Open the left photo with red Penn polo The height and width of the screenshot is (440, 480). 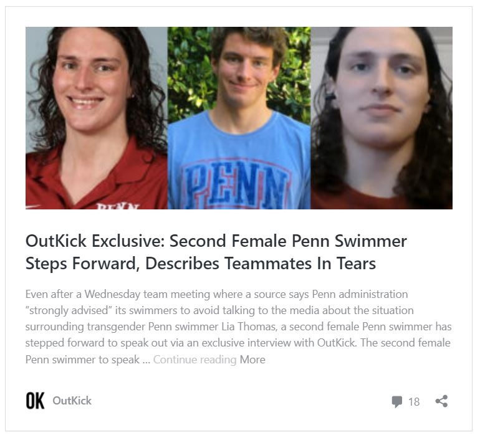click(97, 118)
